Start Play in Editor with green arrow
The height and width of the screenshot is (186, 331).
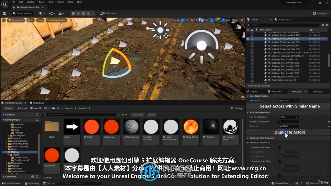pos(74,13)
